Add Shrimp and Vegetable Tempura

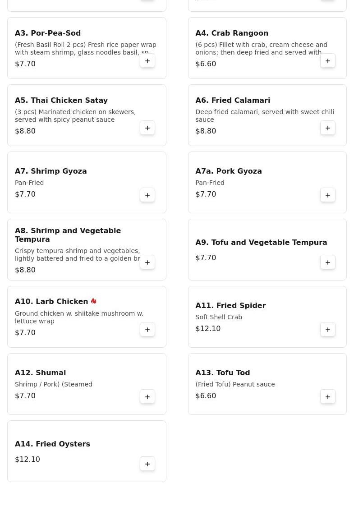coord(147,262)
